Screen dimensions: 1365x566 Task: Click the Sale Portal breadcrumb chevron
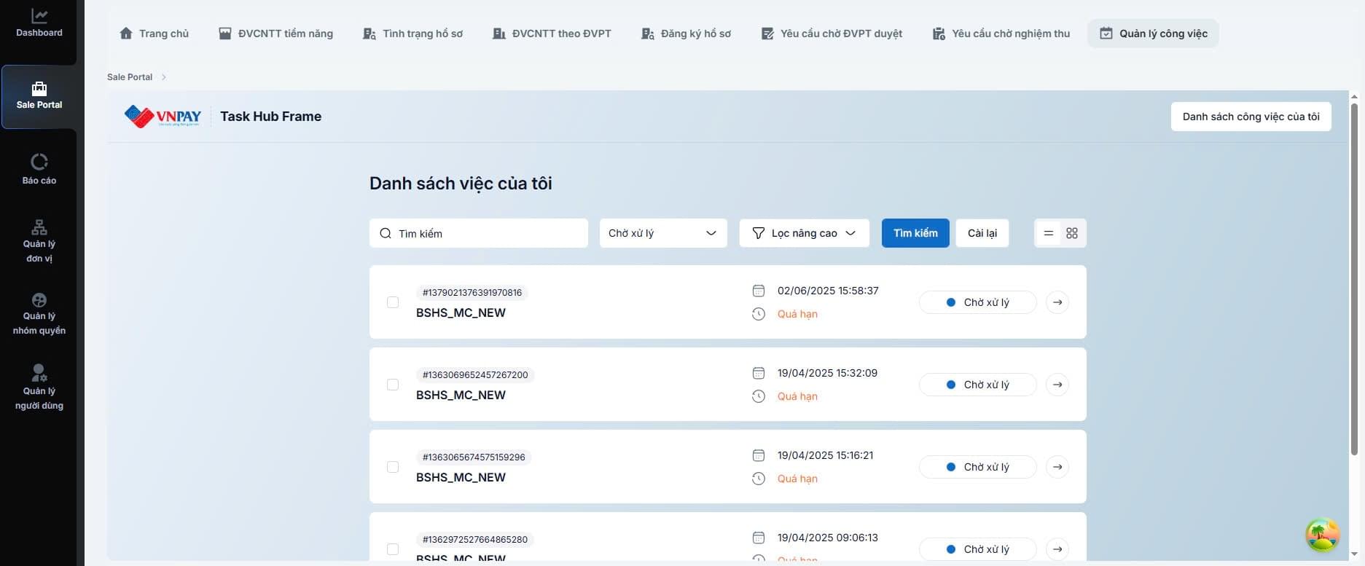[164, 77]
